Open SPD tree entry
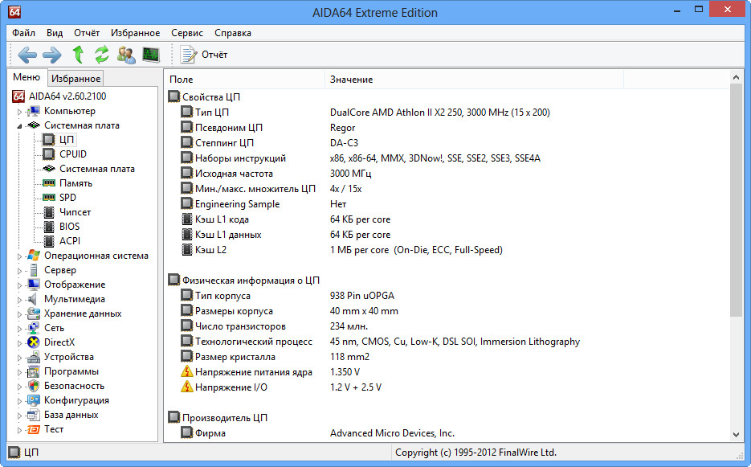This screenshot has height=467, width=751. pyautogui.click(x=67, y=198)
